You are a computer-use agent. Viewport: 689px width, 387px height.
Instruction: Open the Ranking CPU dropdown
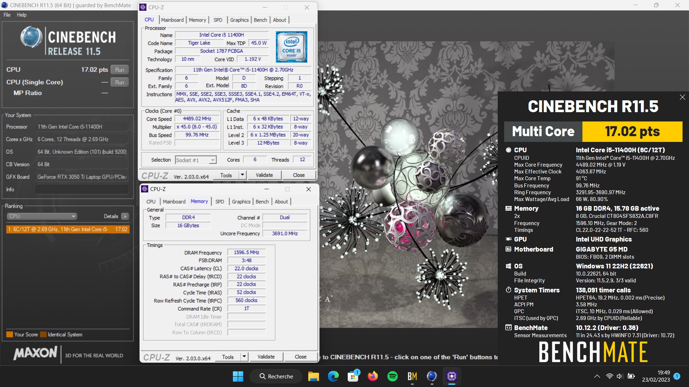(x=42, y=216)
